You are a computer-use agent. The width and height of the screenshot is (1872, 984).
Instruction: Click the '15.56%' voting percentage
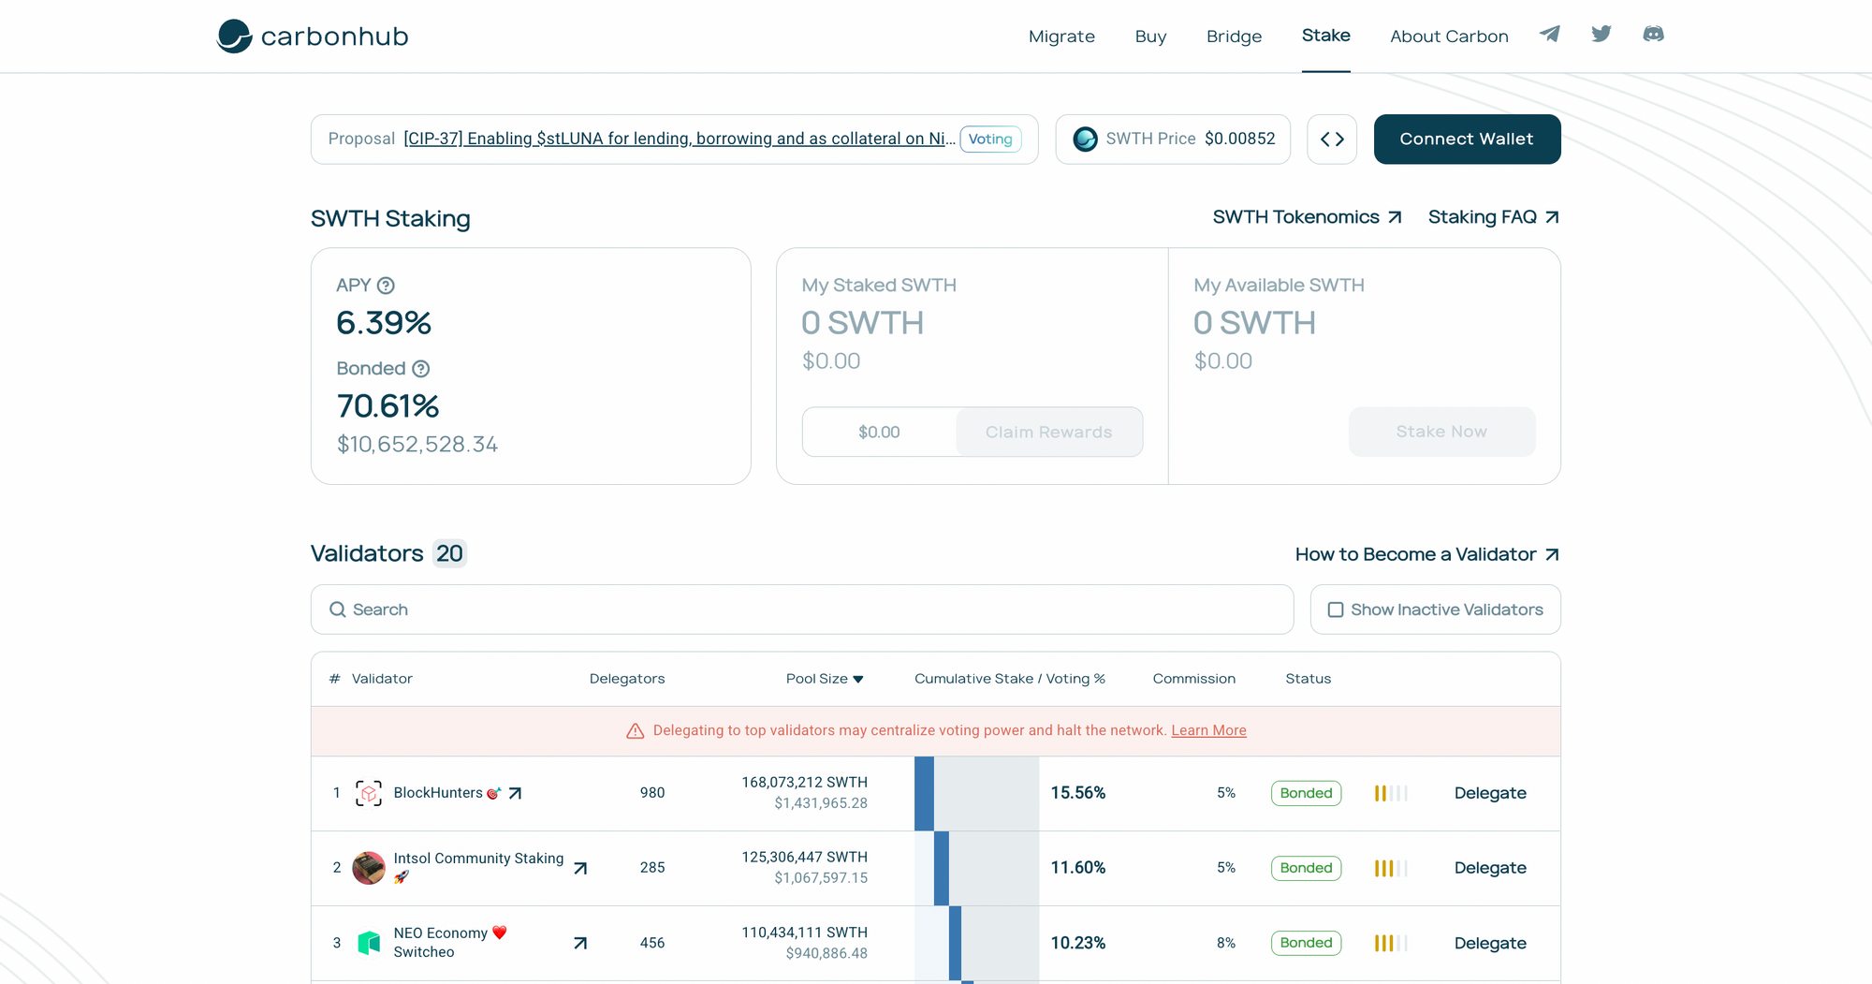[1077, 793]
